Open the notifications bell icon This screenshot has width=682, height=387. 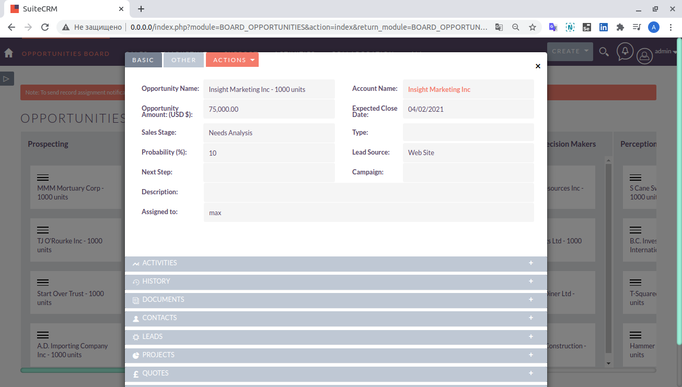(x=625, y=51)
